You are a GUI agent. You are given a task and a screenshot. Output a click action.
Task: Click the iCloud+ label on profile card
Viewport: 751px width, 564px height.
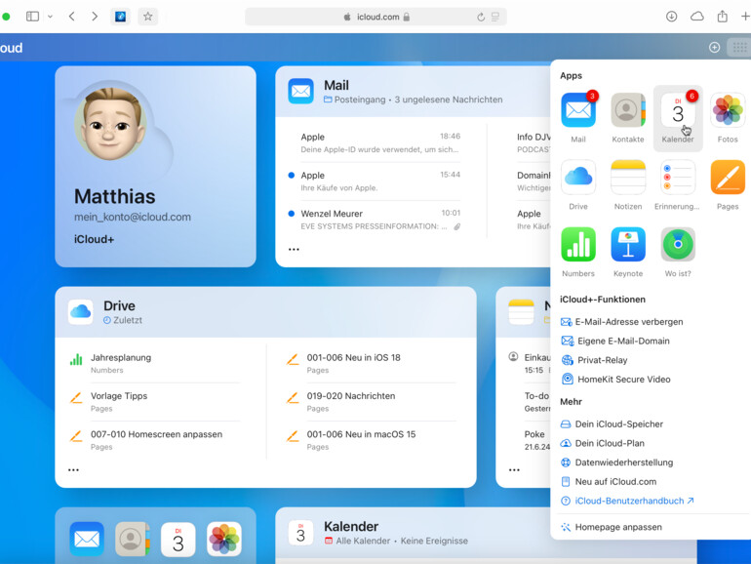94,239
